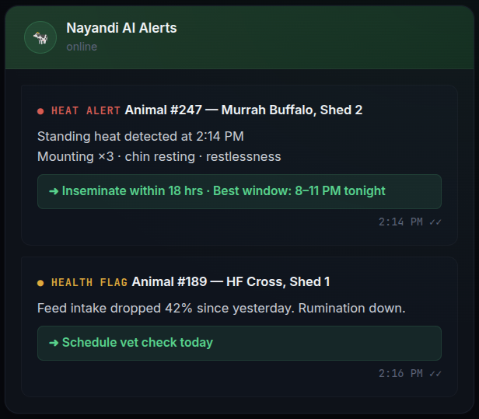Select the HEALTH FLAG label
Image resolution: width=479 pixels, height=419 pixels.
89,282
